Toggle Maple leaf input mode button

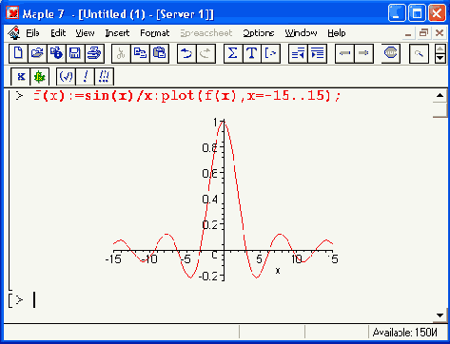click(40, 77)
